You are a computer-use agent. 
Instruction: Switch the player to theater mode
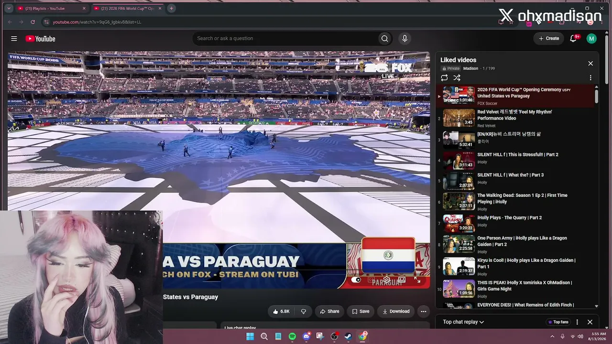point(402,280)
